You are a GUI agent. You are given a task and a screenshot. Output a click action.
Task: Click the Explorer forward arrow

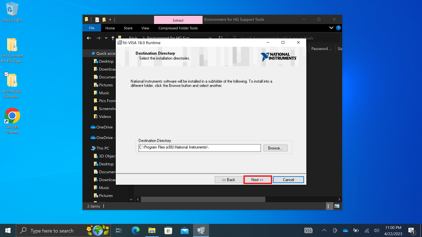click(98, 38)
